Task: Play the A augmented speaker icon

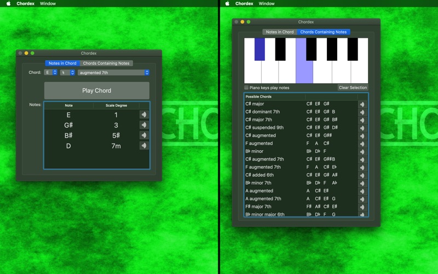Action: click(x=362, y=191)
